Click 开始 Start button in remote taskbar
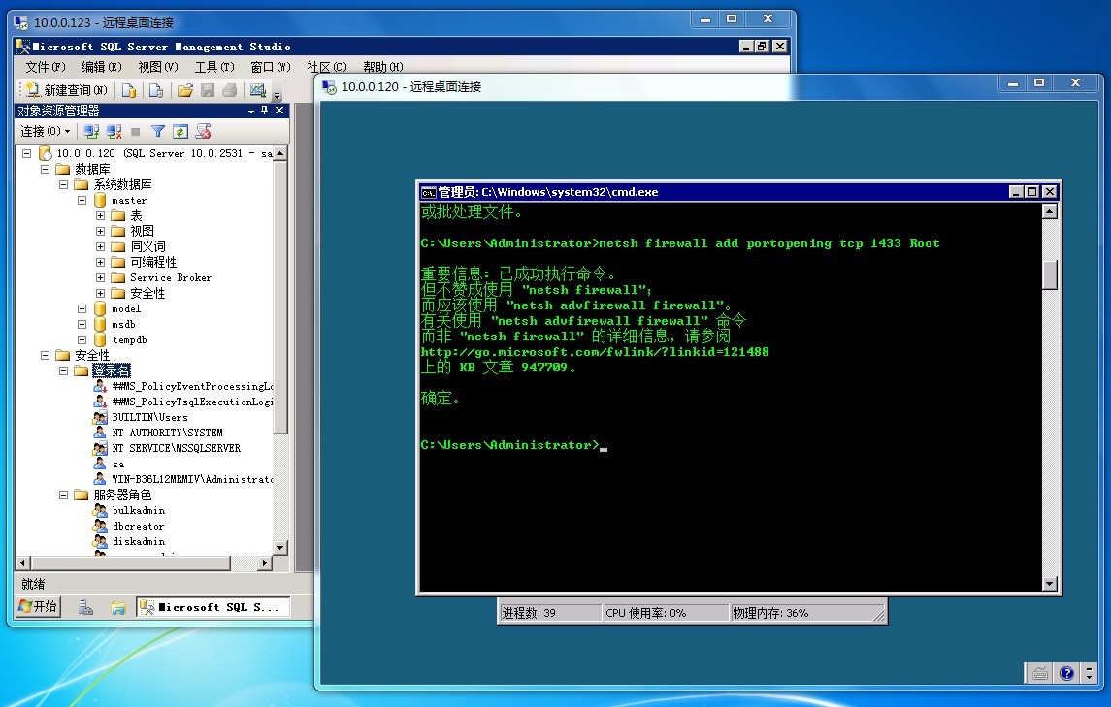Image resolution: width=1111 pixels, height=707 pixels. pos(38,606)
